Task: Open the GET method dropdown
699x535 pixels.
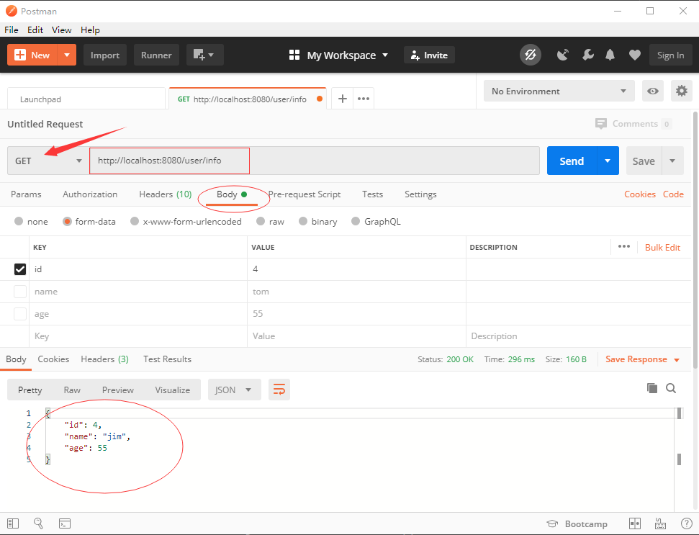Action: (x=48, y=161)
